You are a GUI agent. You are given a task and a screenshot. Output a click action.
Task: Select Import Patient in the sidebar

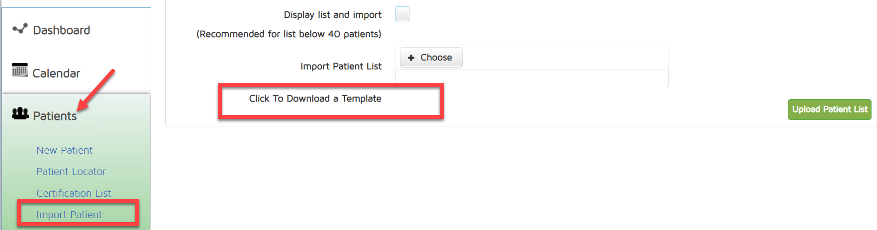[x=69, y=215]
